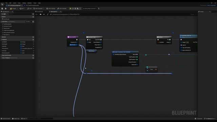
Task: Toggle GridCells instance-editable eye
Action: tap(34, 46)
